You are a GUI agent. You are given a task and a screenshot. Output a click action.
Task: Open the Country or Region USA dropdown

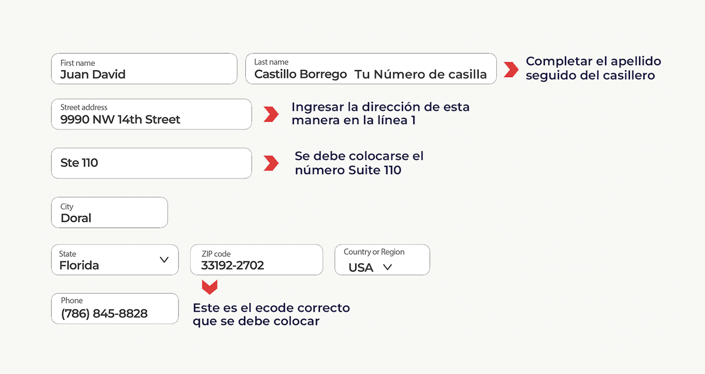click(382, 260)
